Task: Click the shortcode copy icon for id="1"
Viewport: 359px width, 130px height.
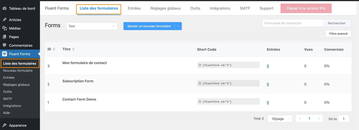Action: pos(200,101)
